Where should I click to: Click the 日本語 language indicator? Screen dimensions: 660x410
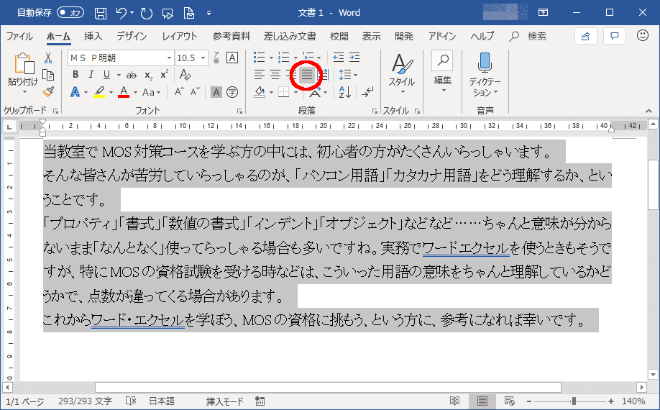pyautogui.click(x=162, y=401)
